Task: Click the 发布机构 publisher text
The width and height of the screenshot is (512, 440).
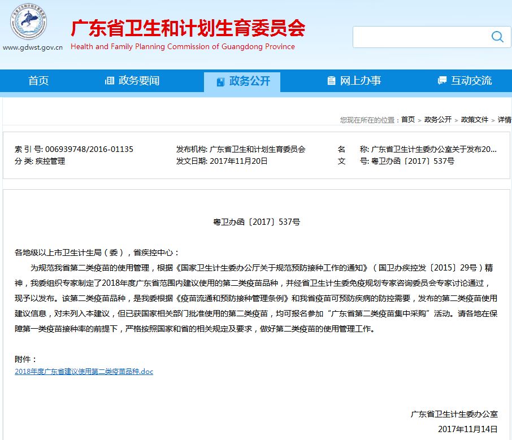Action: point(241,150)
